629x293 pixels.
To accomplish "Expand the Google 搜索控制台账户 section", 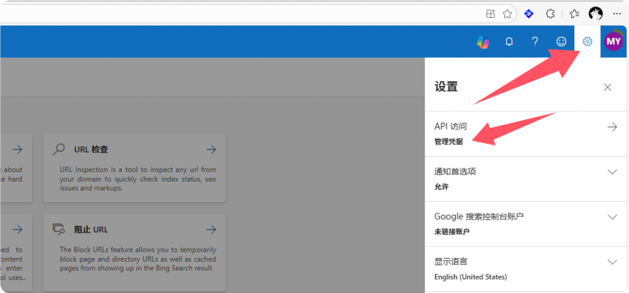I will pos(612,217).
